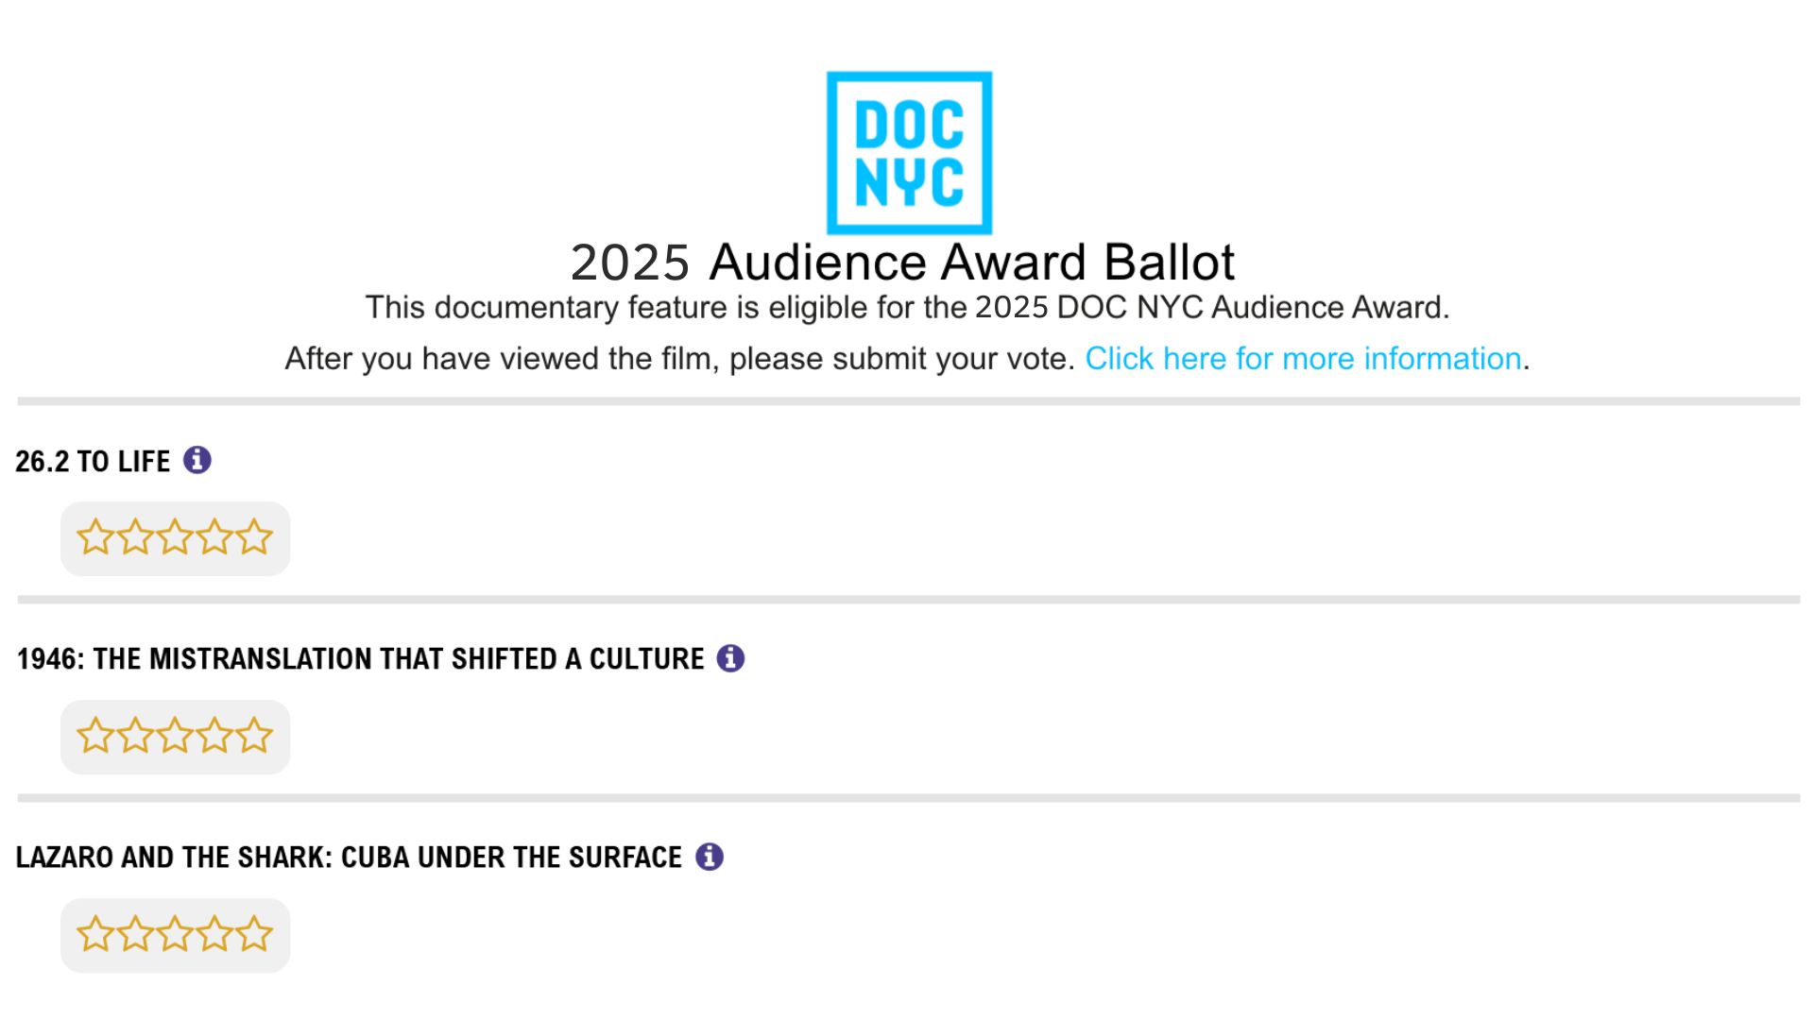1814x1020 pixels.
Task: Click Lazaro and the Shark film title
Action: [349, 858]
